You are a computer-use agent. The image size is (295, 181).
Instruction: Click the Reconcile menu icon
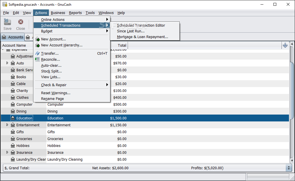tap(37, 59)
